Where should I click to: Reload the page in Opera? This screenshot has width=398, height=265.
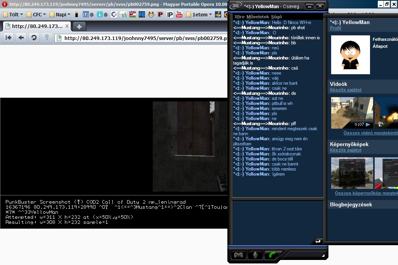coord(34,38)
